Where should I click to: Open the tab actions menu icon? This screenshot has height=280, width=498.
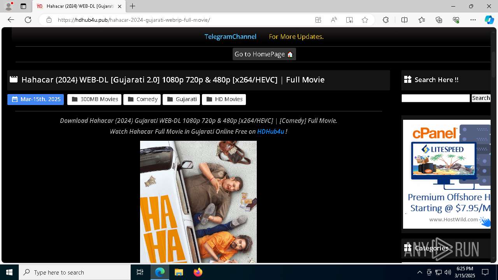click(x=23, y=6)
